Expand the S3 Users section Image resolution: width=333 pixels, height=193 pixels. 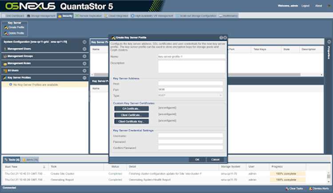tap(84, 71)
